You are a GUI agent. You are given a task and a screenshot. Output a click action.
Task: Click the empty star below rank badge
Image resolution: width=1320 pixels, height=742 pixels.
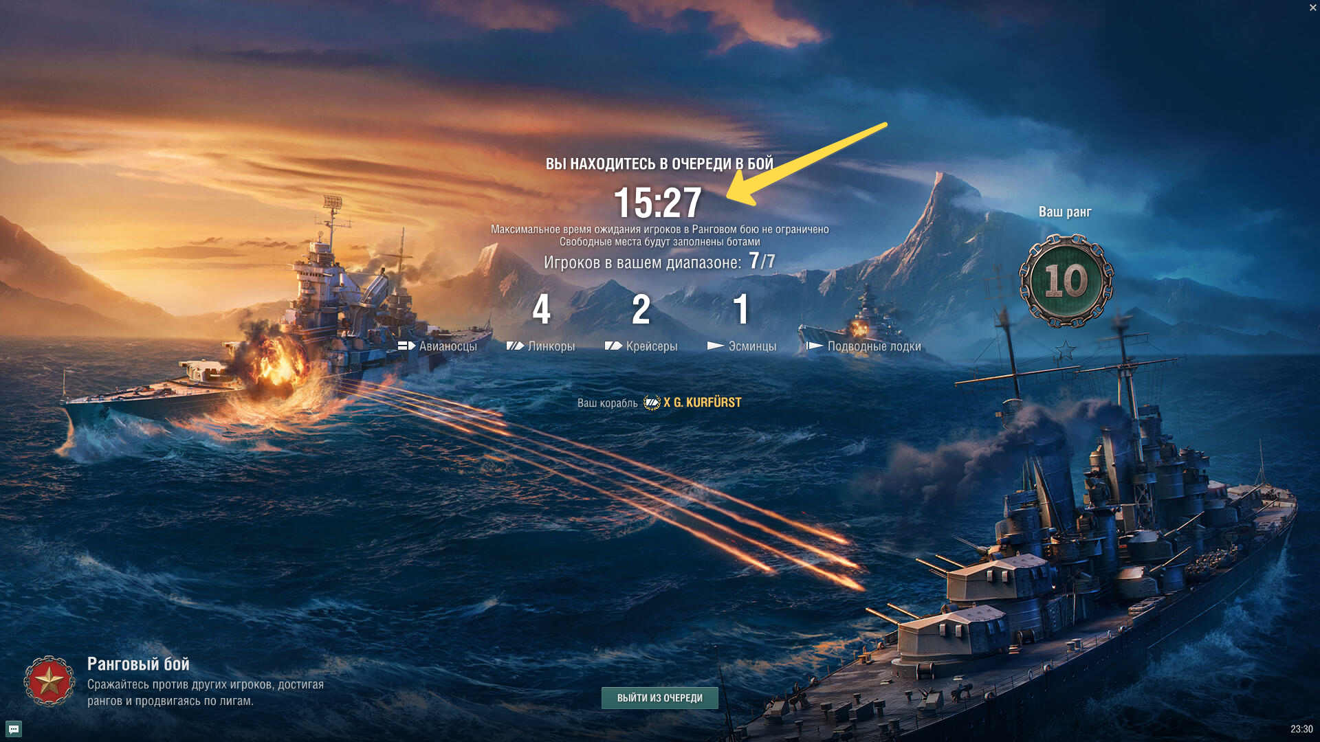[x=1066, y=350]
